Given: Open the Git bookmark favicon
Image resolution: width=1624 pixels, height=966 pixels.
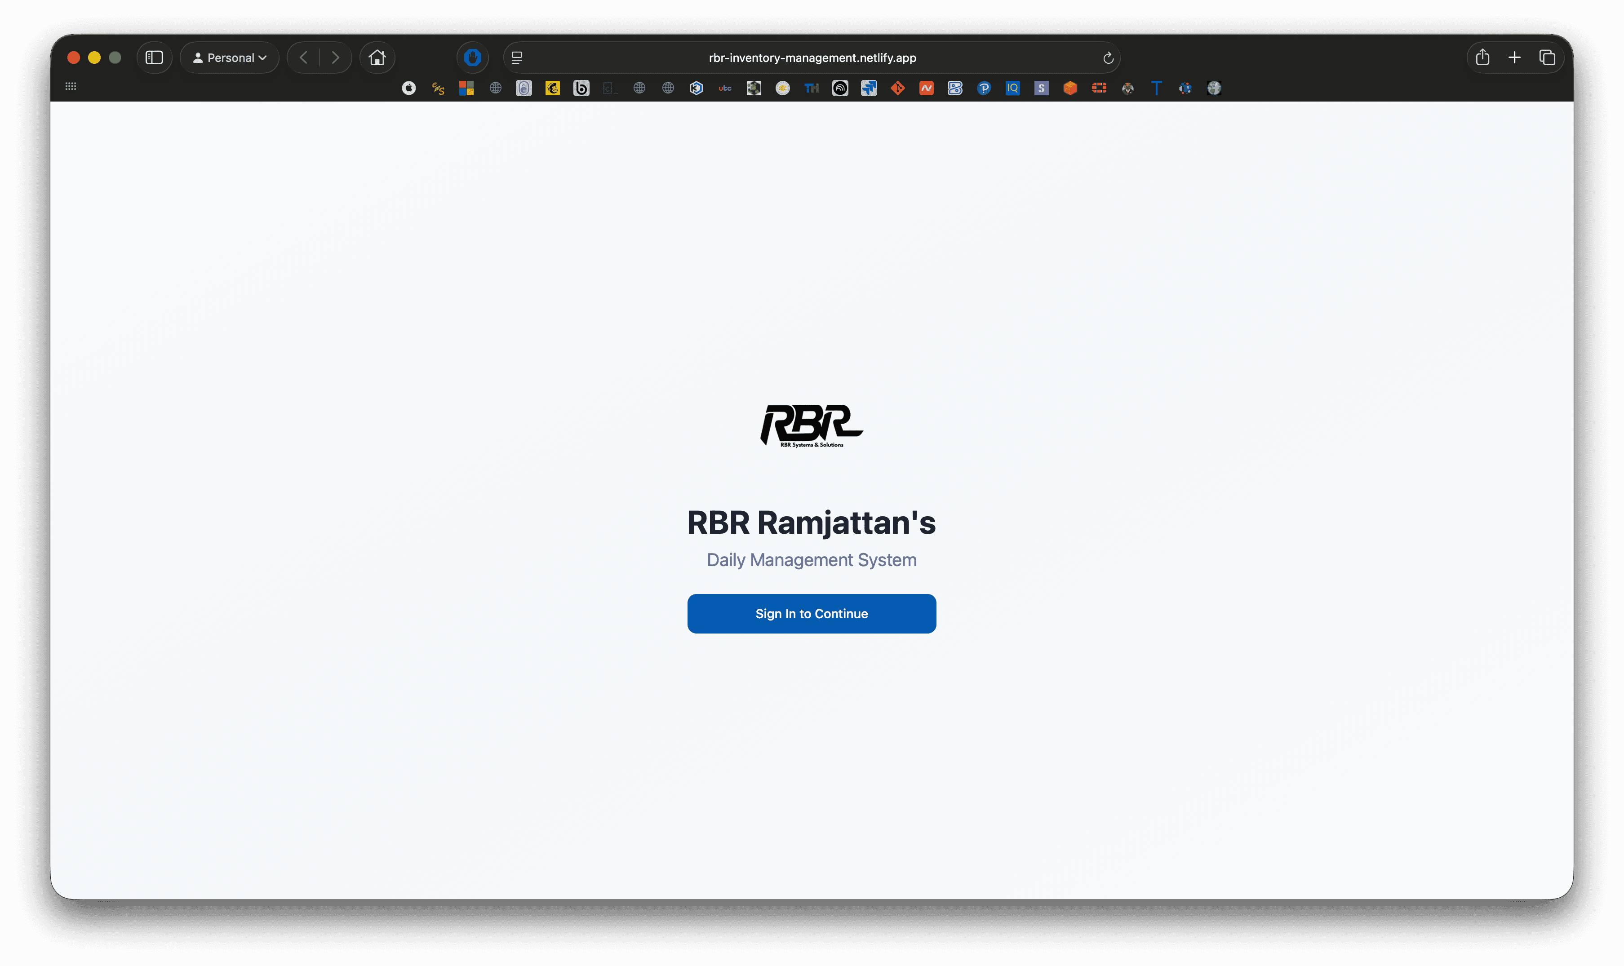Looking at the screenshot, I should [897, 89].
